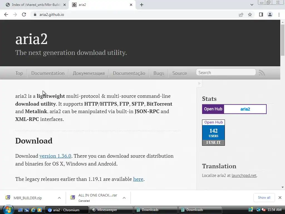Reload the aria2 page

tap(24, 14)
